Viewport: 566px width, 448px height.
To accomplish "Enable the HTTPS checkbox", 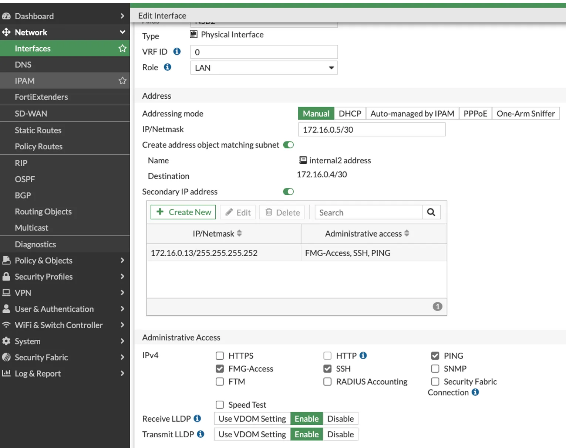I will pos(220,356).
